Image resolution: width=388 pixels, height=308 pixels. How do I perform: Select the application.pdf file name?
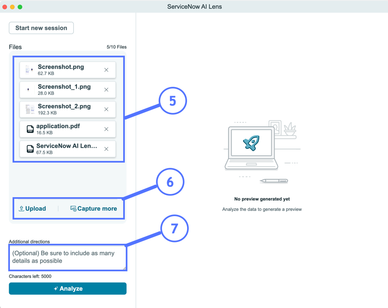(58, 126)
